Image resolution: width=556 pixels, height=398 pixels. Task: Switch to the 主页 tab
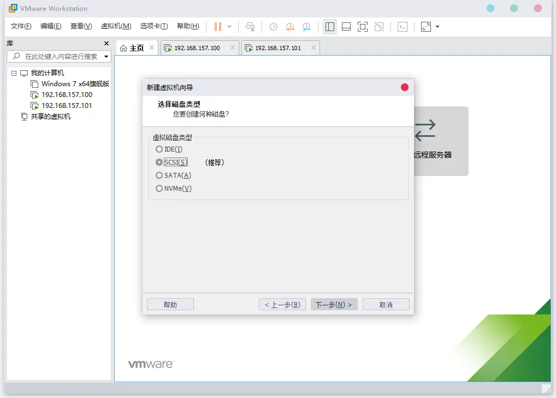click(137, 48)
